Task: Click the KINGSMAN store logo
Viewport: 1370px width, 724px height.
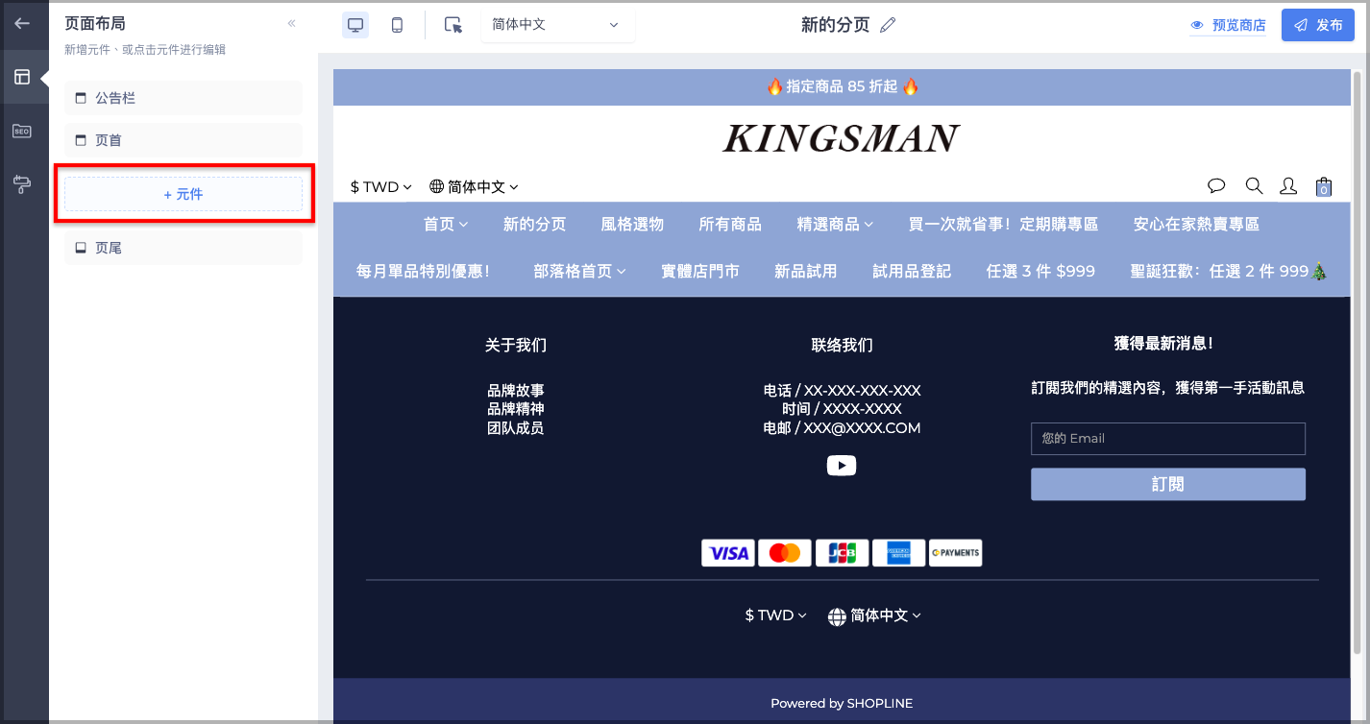Action: 842,138
